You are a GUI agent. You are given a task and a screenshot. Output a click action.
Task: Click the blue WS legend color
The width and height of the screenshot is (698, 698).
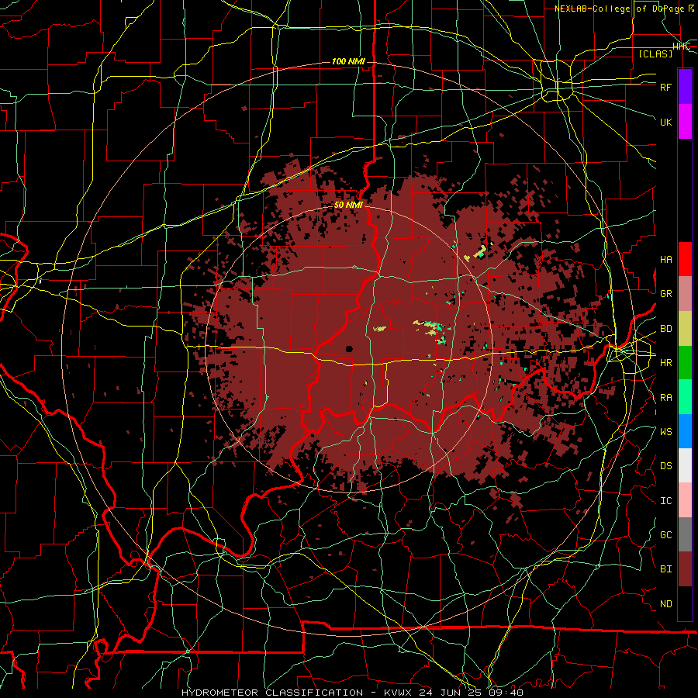click(x=685, y=431)
